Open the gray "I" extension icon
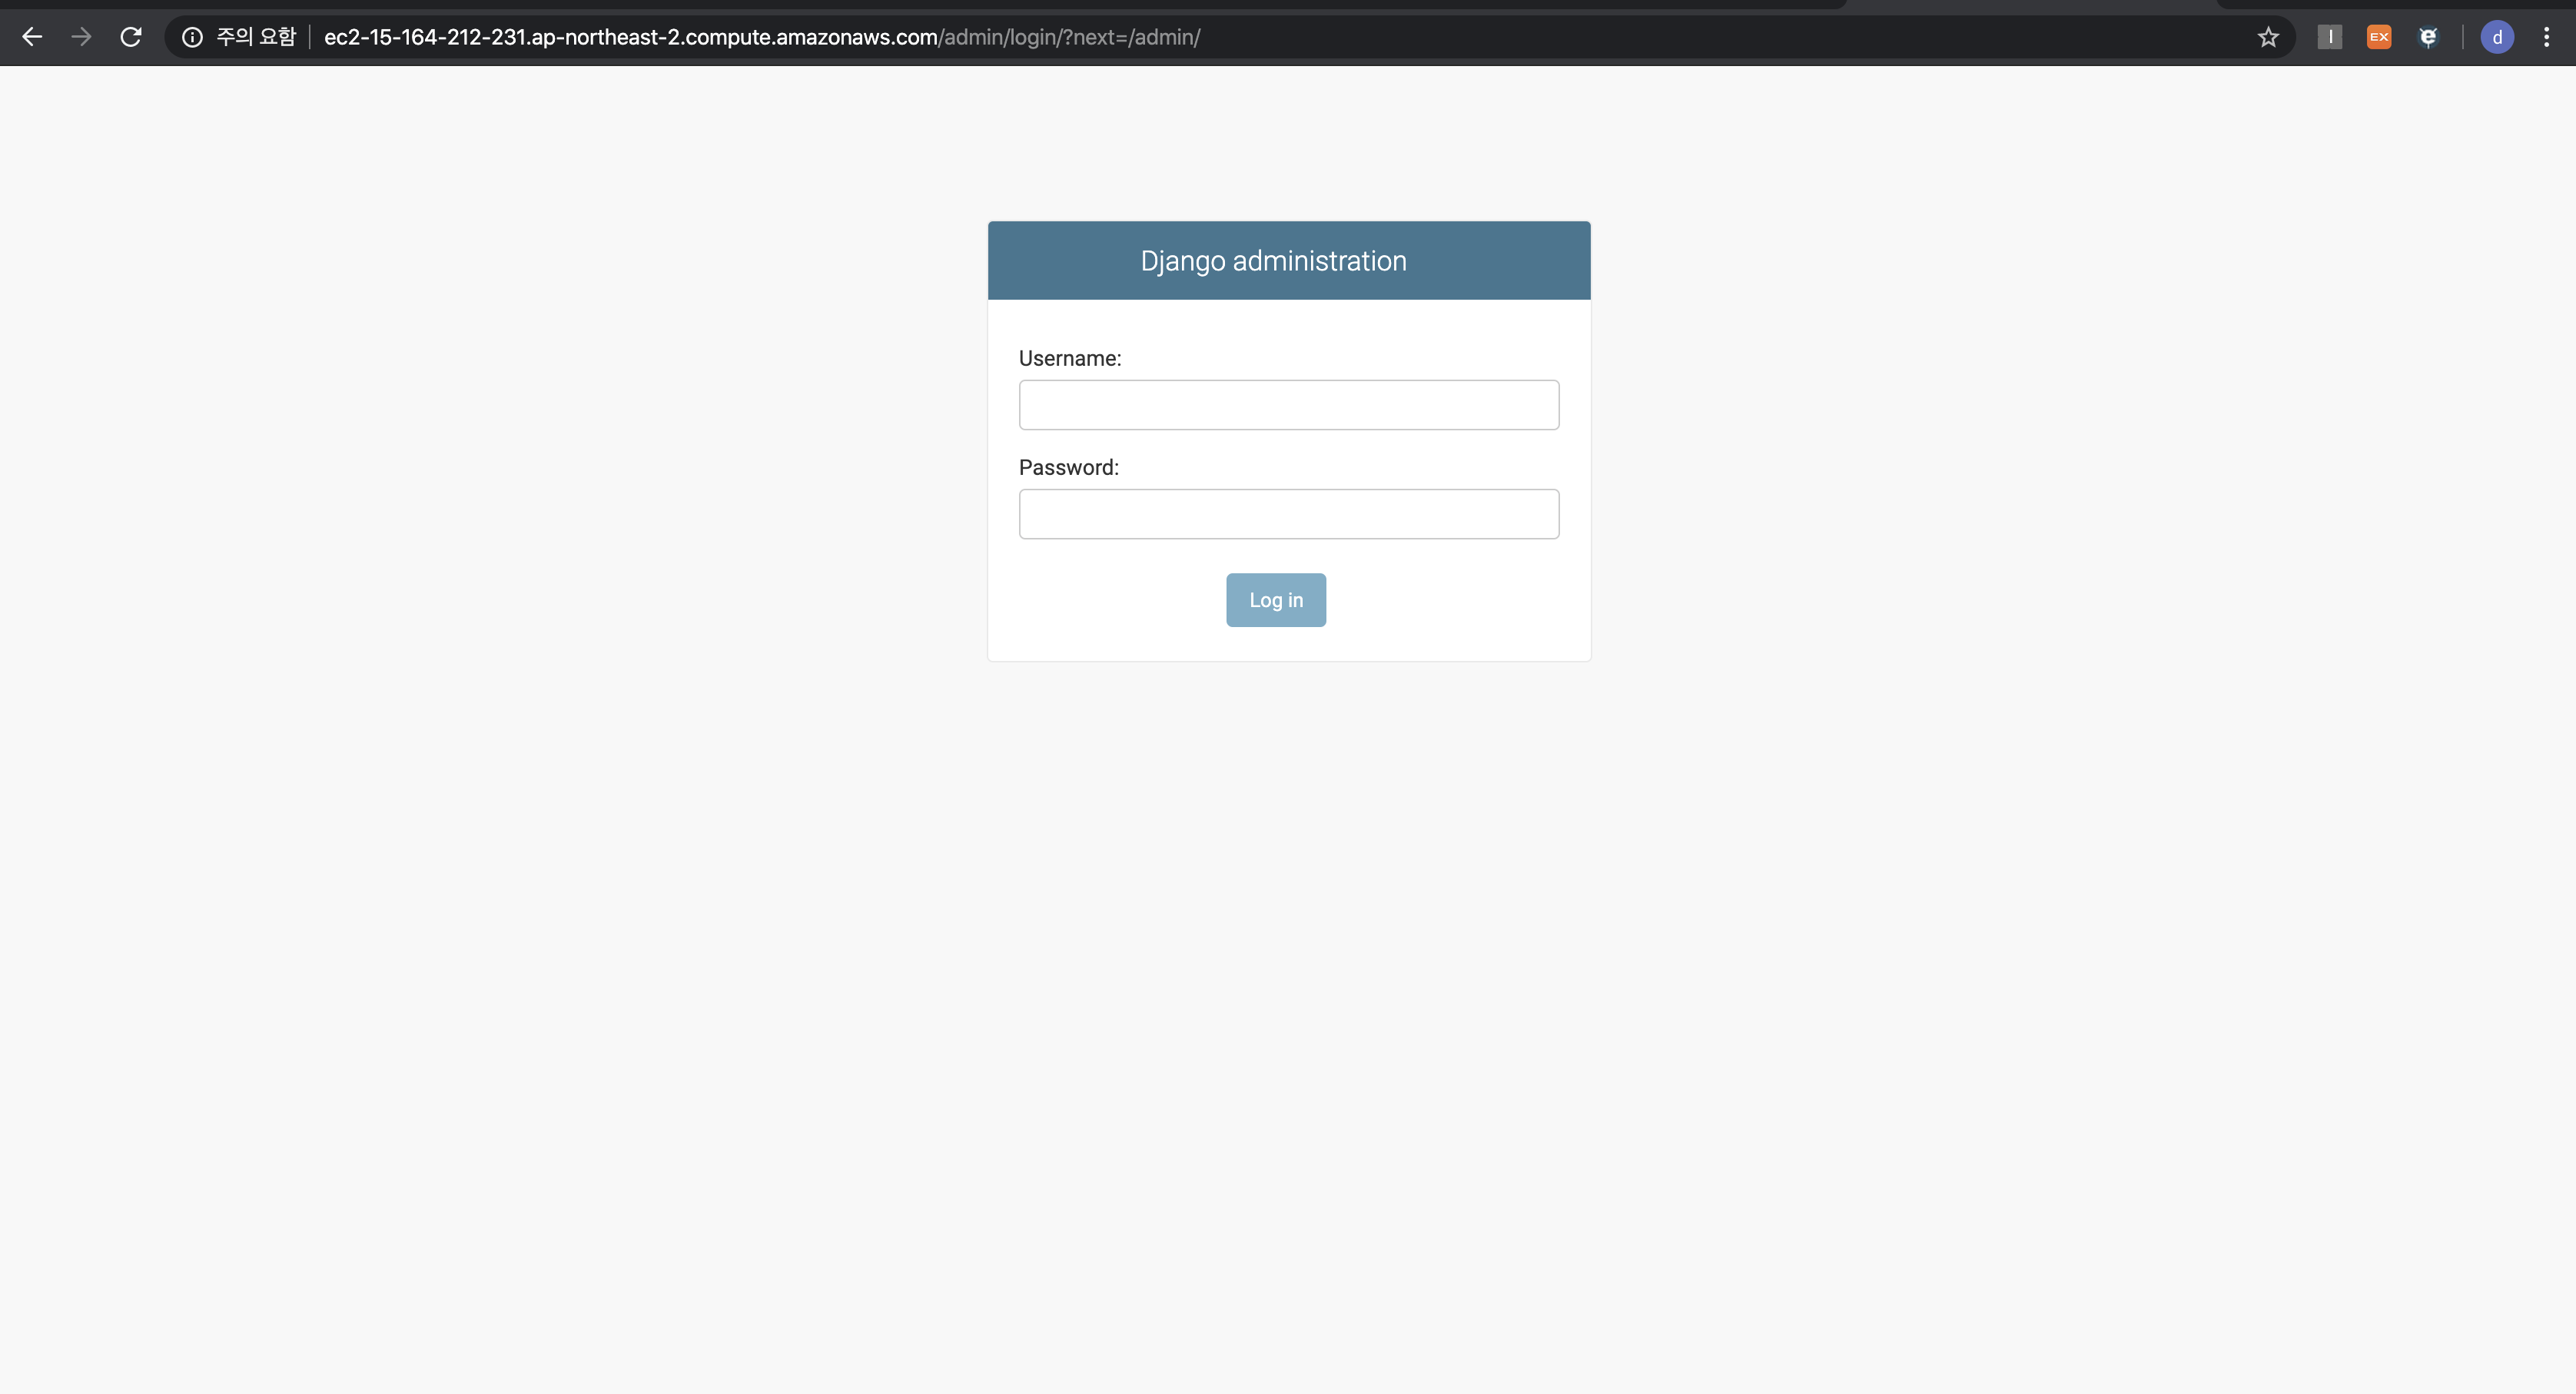 (2330, 37)
